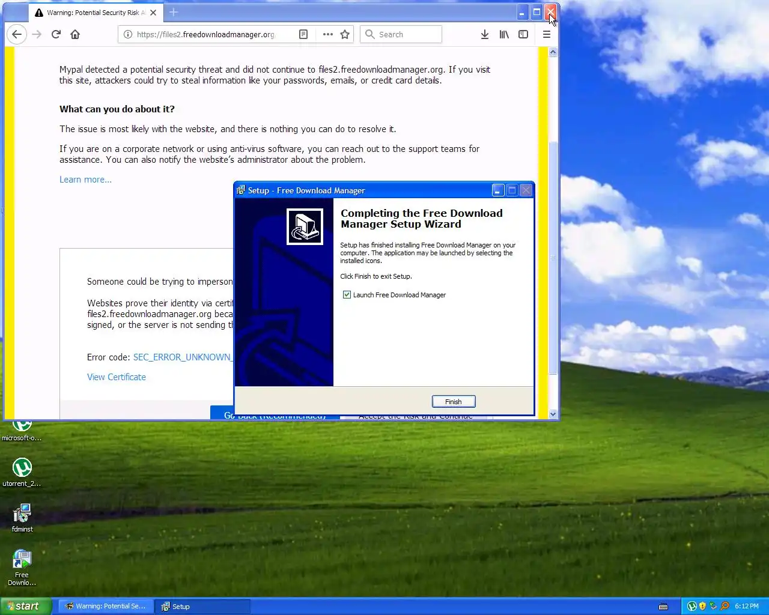769x615 pixels.
Task: Click uTorrent tray icon
Action: 692,606
